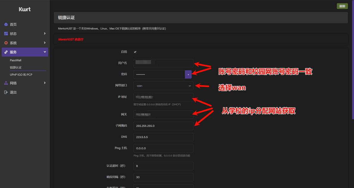Focus the 网关 input field
The width and height of the screenshot is (354, 188).
click(x=163, y=115)
